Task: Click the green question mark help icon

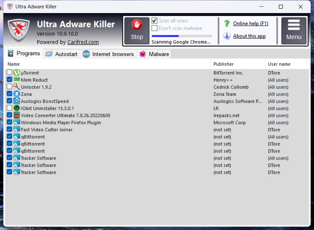Action: tap(227, 23)
